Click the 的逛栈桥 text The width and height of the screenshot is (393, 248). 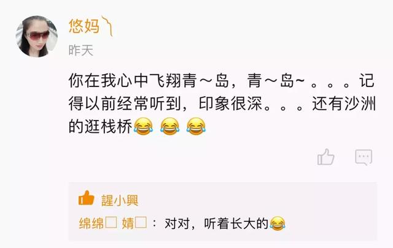tap(100, 127)
